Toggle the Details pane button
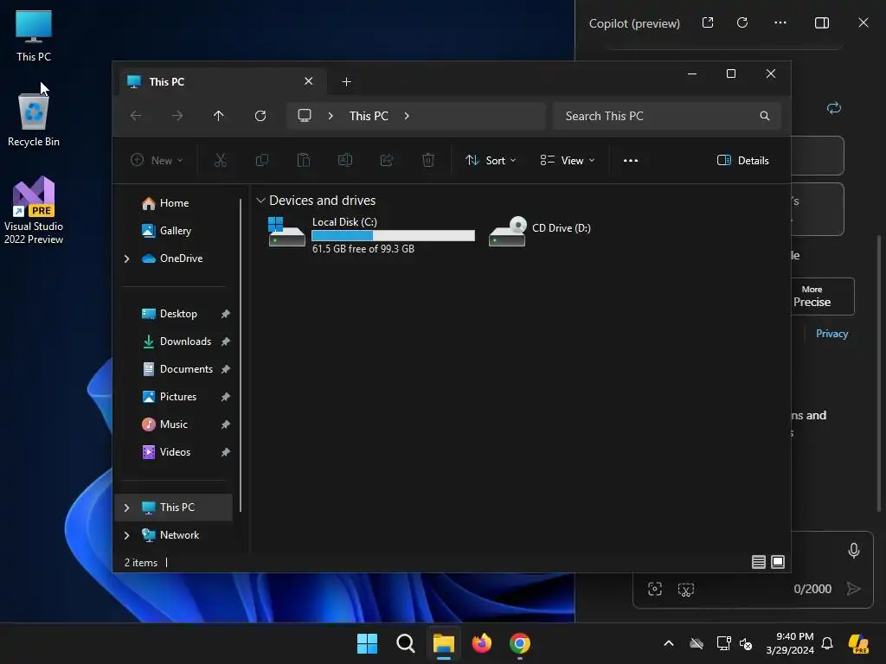Image resolution: width=886 pixels, height=664 pixels. 743,160
